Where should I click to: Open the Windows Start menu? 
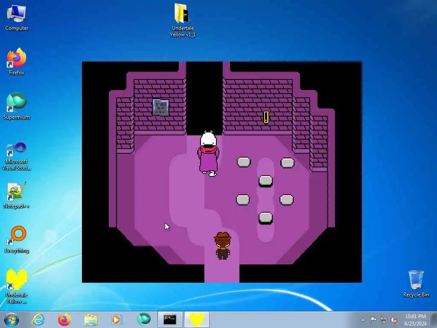(x=12, y=319)
